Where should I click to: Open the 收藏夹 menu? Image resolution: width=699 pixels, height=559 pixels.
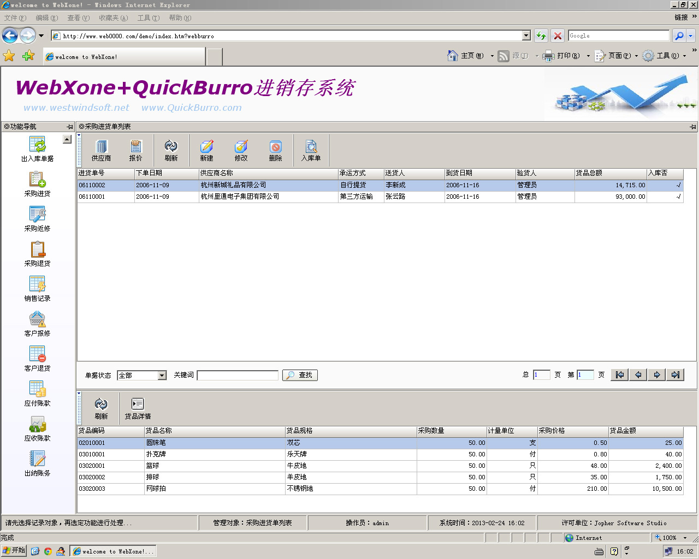113,18
